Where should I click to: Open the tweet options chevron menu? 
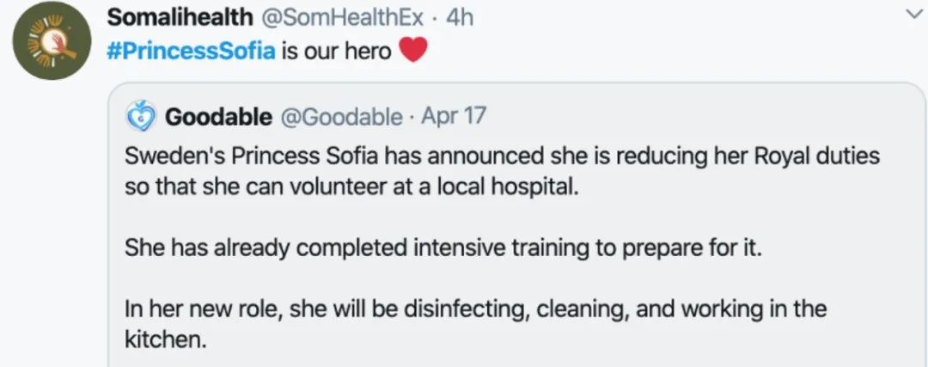[911, 13]
